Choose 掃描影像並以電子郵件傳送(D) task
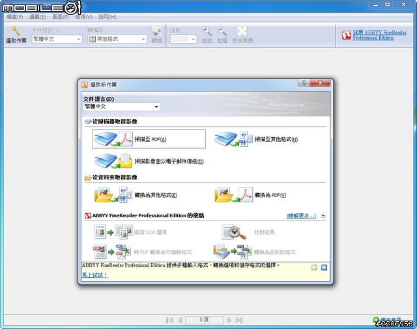This screenshot has width=417, height=329. tap(149, 161)
